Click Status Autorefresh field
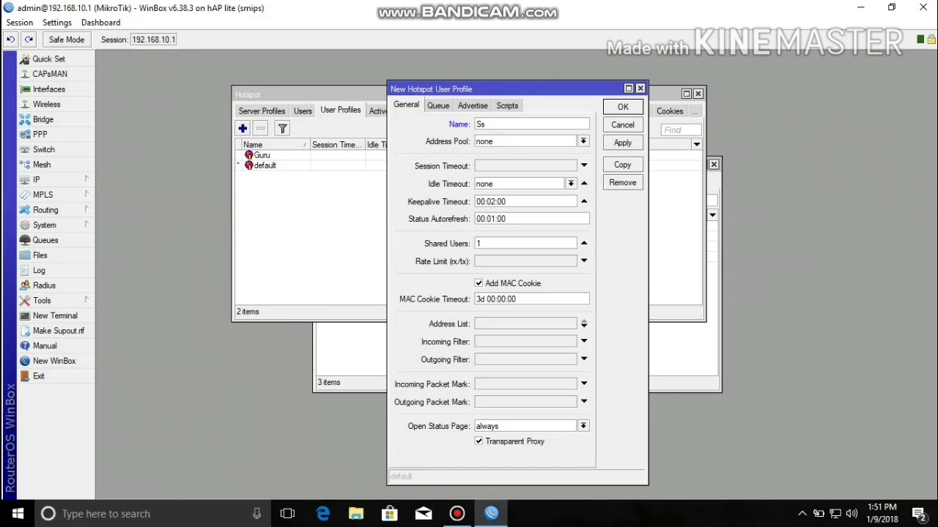The width and height of the screenshot is (938, 527). pyautogui.click(x=531, y=219)
